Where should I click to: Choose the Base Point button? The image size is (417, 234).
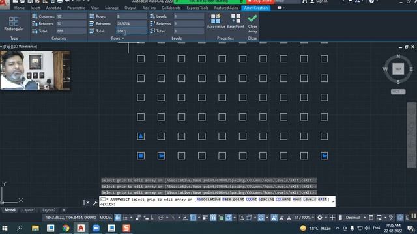coord(235,21)
